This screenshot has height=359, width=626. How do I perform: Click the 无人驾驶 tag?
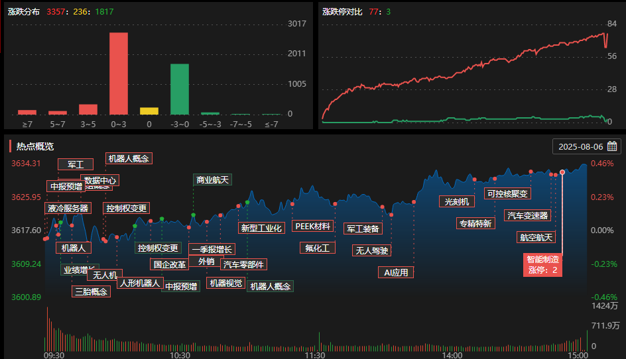371,250
